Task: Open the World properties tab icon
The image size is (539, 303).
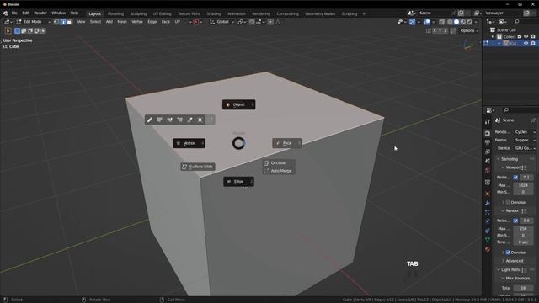Action: [x=488, y=170]
